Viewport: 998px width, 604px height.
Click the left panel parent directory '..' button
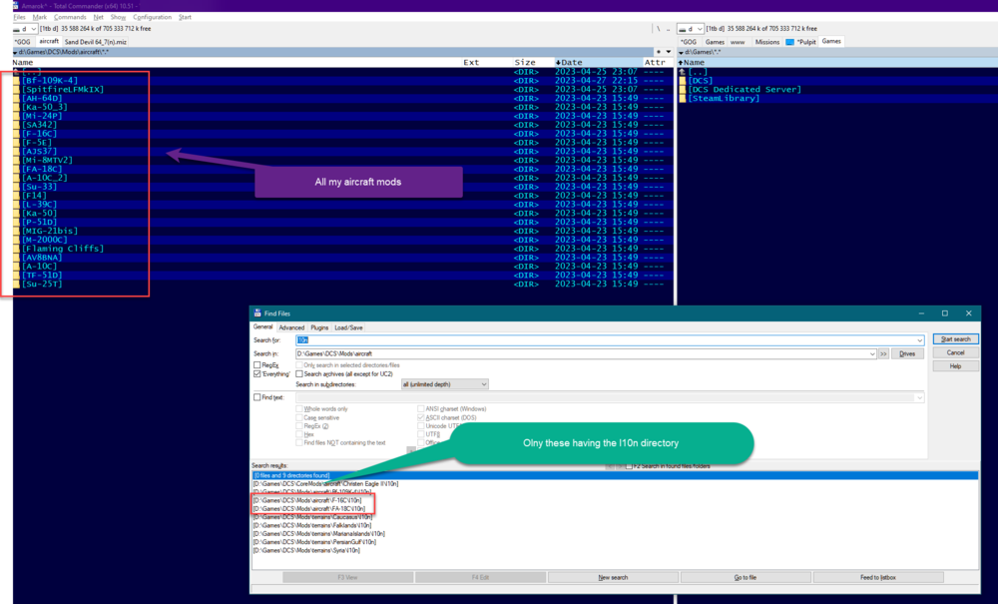pos(669,29)
